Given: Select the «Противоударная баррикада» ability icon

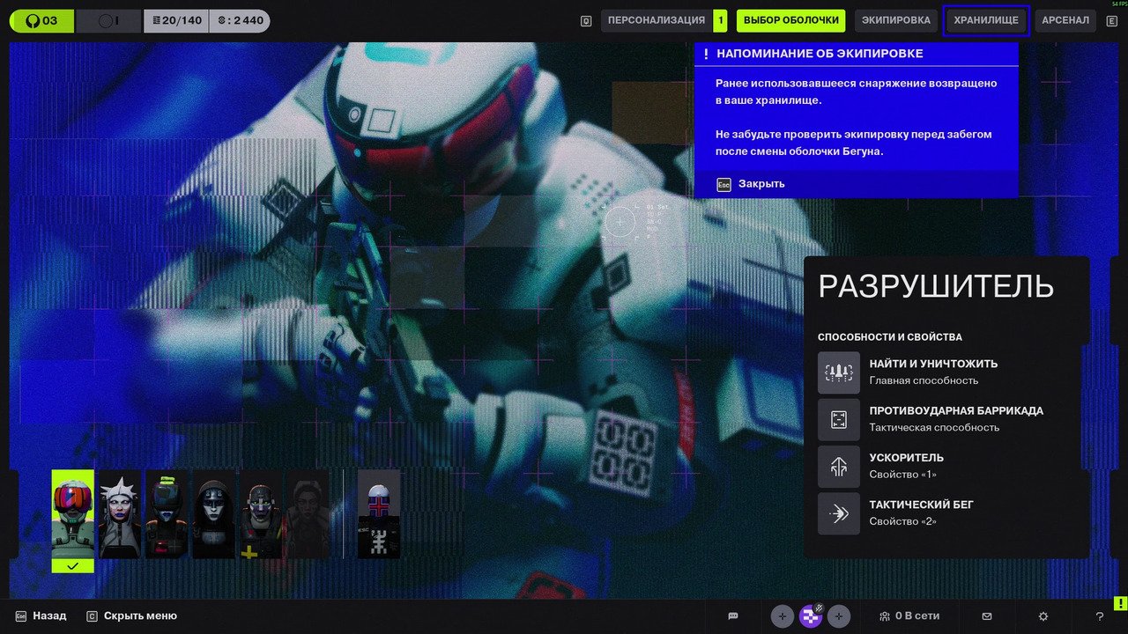Looking at the screenshot, I should (x=838, y=419).
